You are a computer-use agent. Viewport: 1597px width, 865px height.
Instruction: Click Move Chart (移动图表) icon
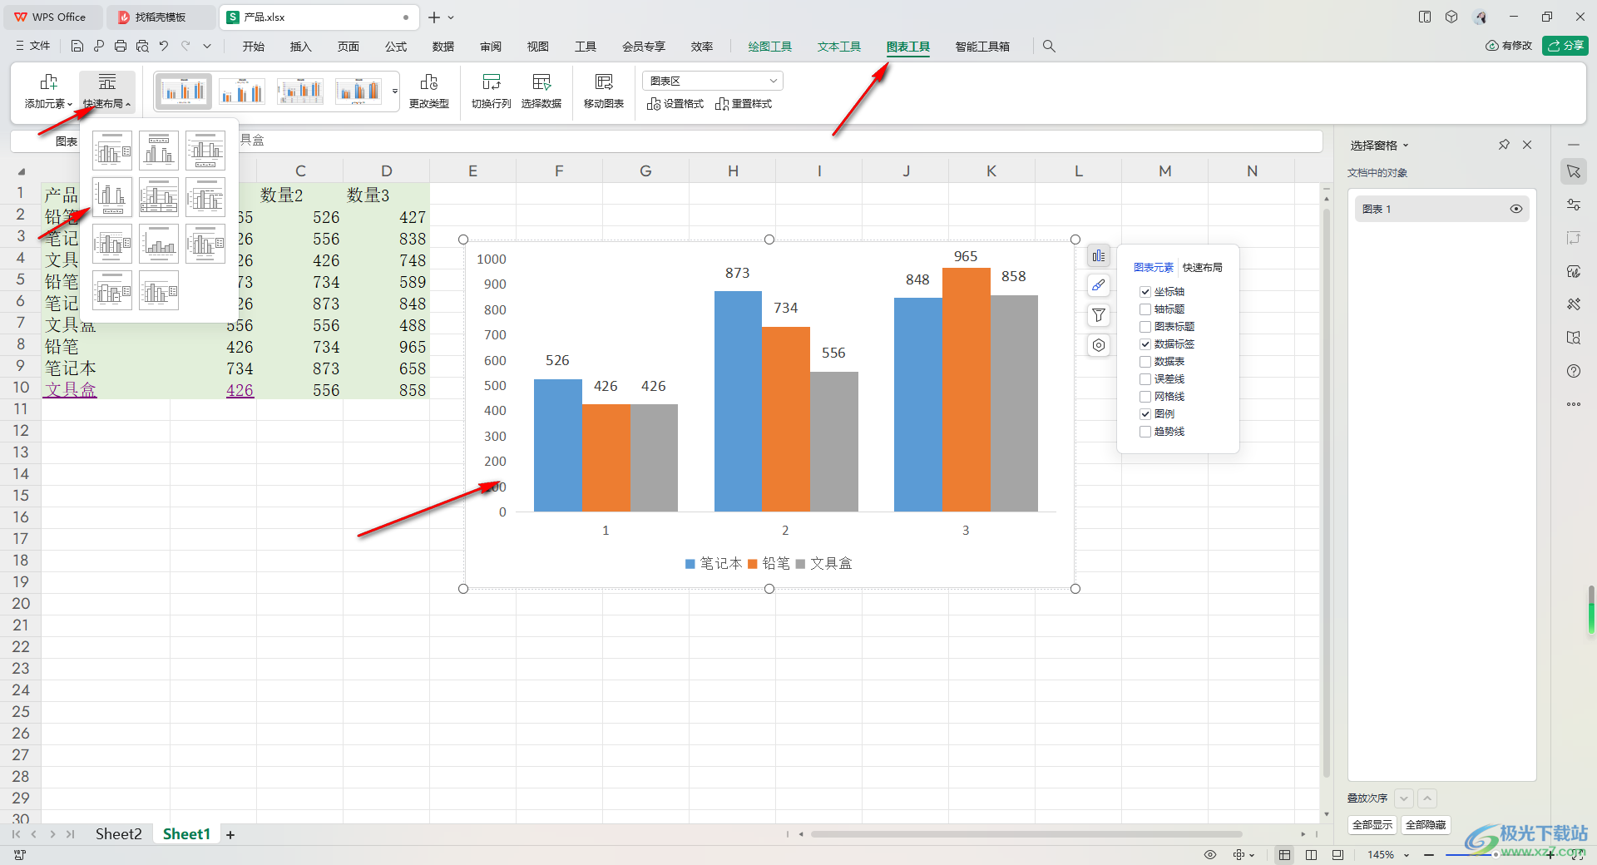pos(604,82)
